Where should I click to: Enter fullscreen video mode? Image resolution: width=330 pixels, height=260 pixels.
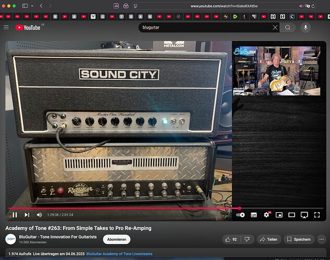pos(317,215)
